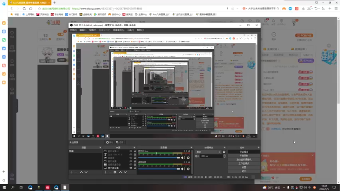Screen dimensions: 340x191
Task: Open scene transition properties gear
Action: tap(224, 152)
